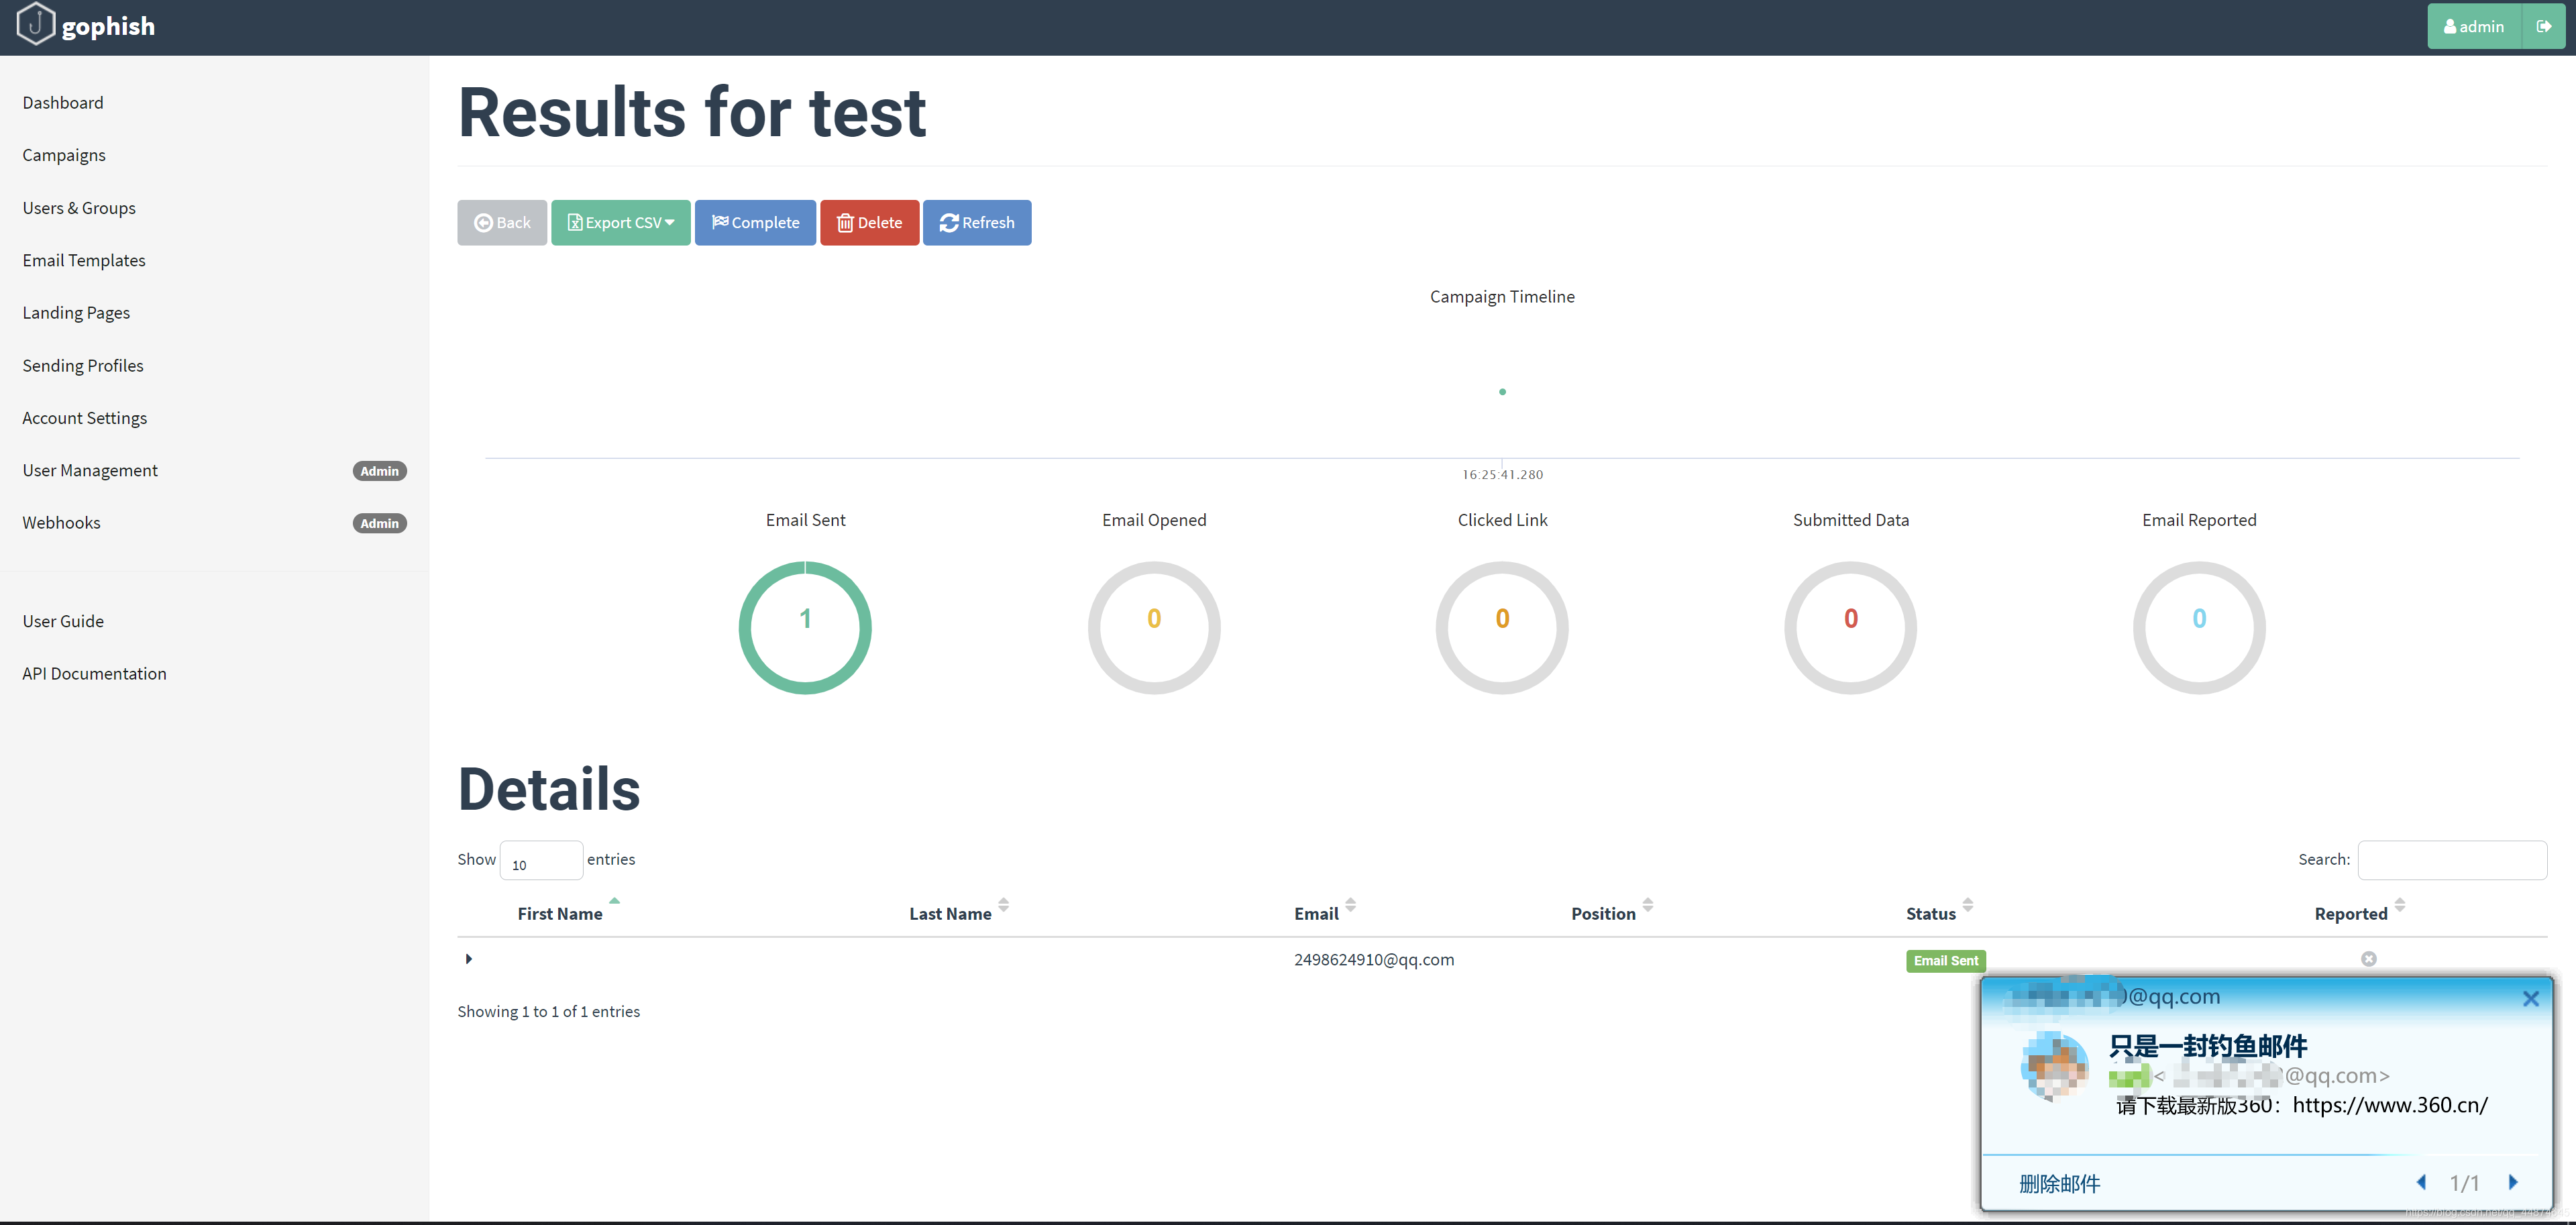This screenshot has height=1225, width=2576.
Task: Click the Email Sent donut chart
Action: (x=805, y=628)
